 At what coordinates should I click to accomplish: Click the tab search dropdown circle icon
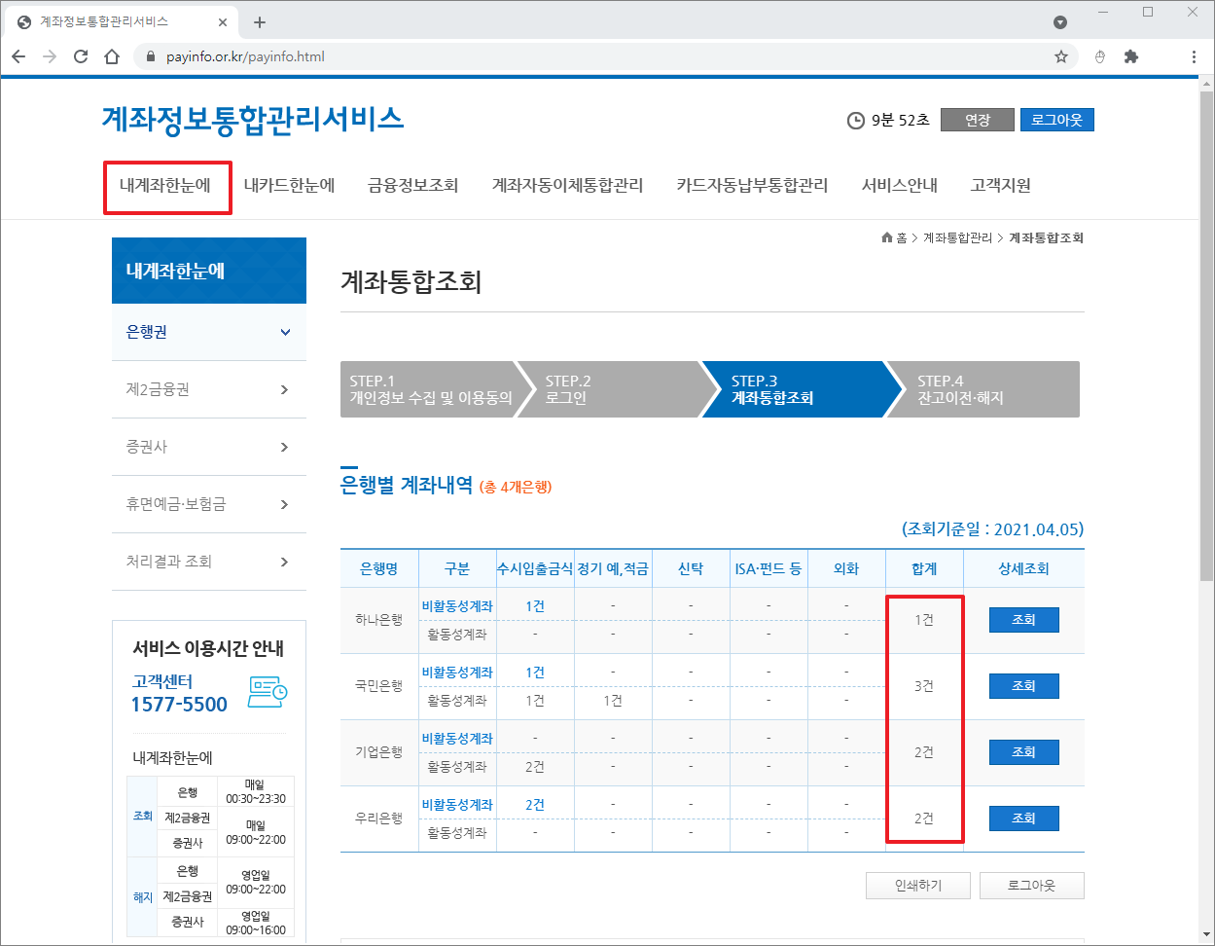pyautogui.click(x=1060, y=22)
